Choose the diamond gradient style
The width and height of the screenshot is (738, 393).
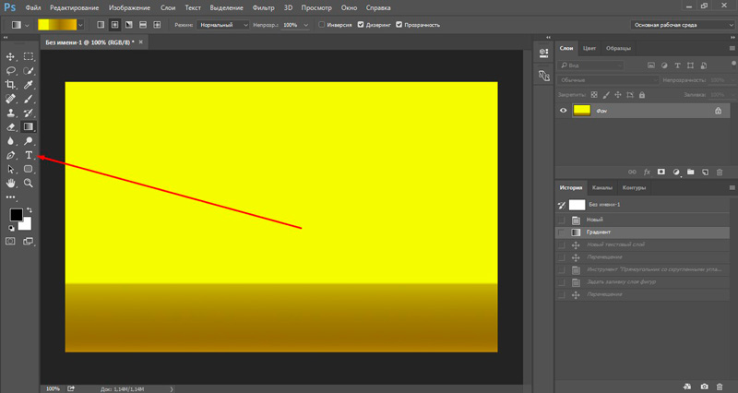click(157, 25)
